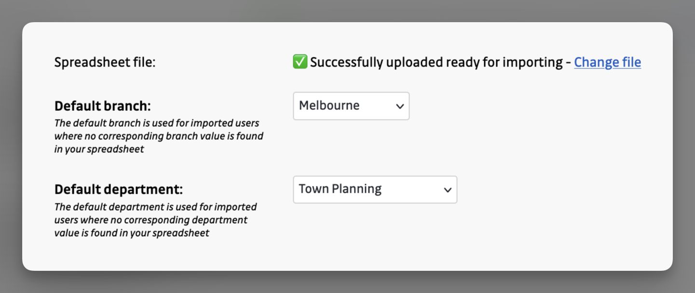Click the chevron arrow on Melbourne dropdown
Image resolution: width=695 pixels, height=293 pixels.
(x=400, y=107)
